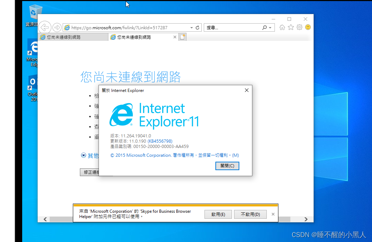Screen dimensions: 372x242
Task: Open the KB4556798 update link
Action: tap(160, 141)
